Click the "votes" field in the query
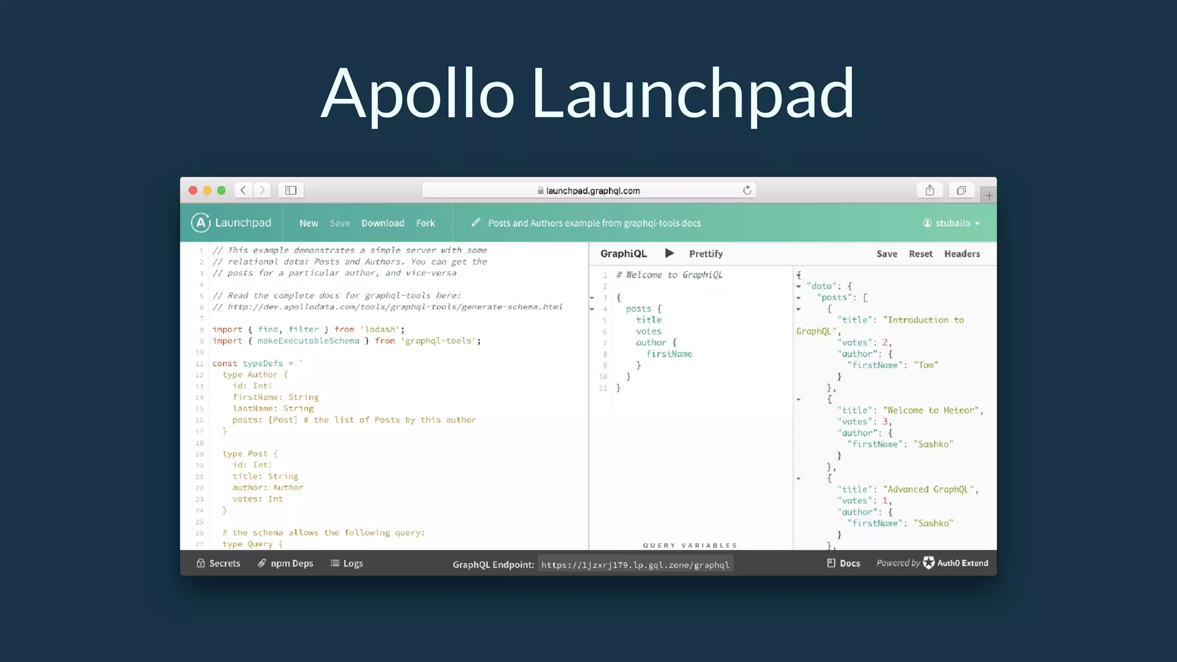The height and width of the screenshot is (662, 1177). click(648, 332)
